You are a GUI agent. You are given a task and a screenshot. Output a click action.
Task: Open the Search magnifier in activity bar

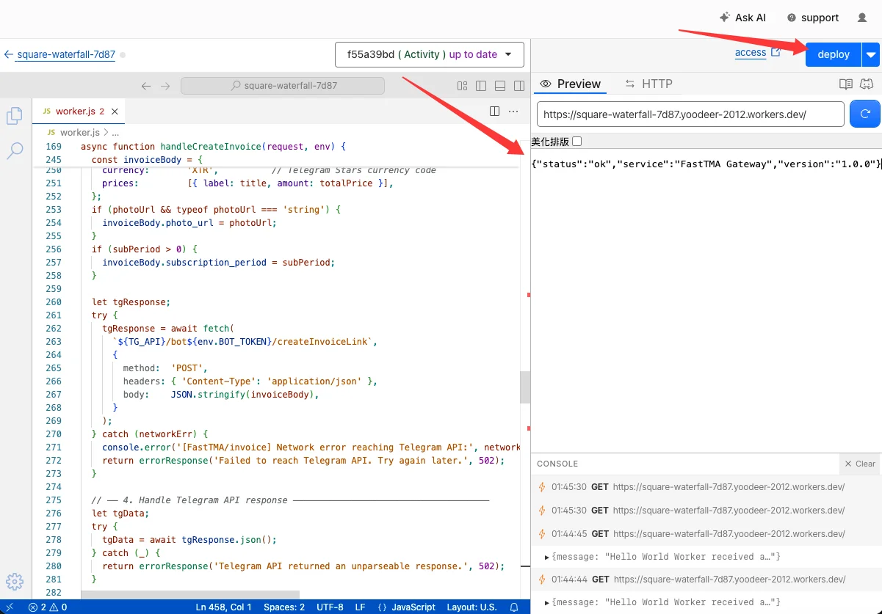[x=14, y=151]
